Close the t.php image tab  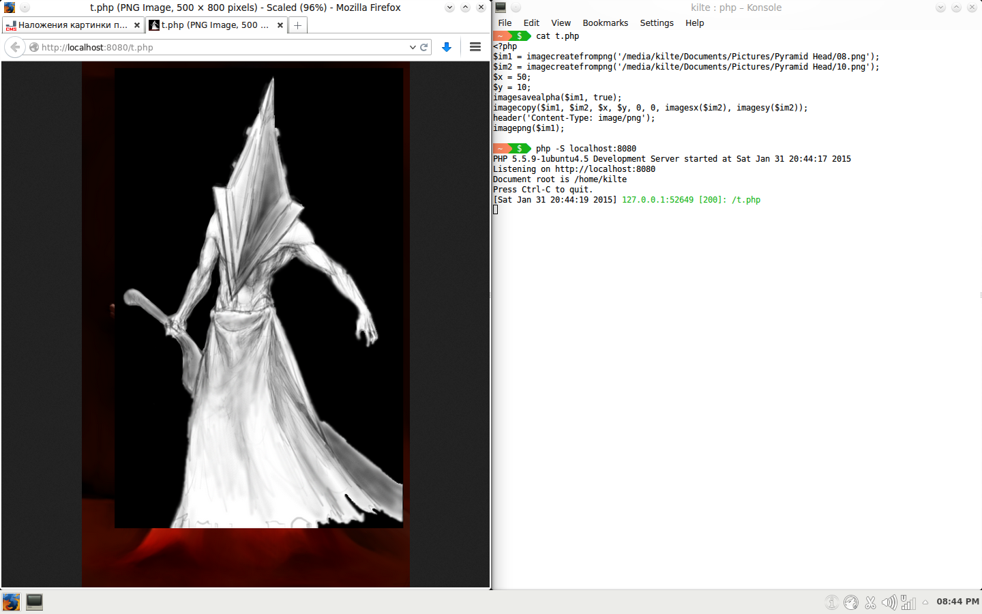click(280, 25)
